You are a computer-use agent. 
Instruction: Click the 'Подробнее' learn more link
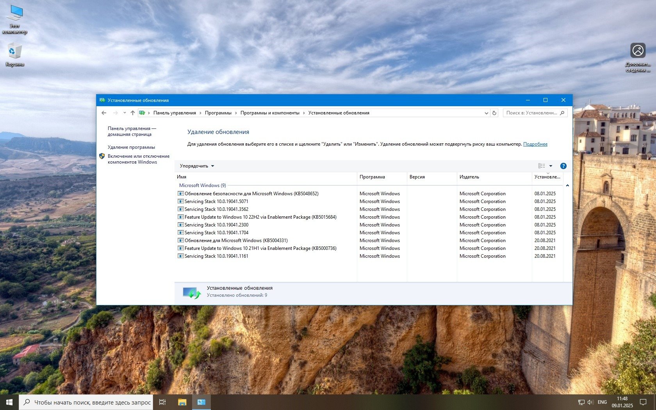535,144
